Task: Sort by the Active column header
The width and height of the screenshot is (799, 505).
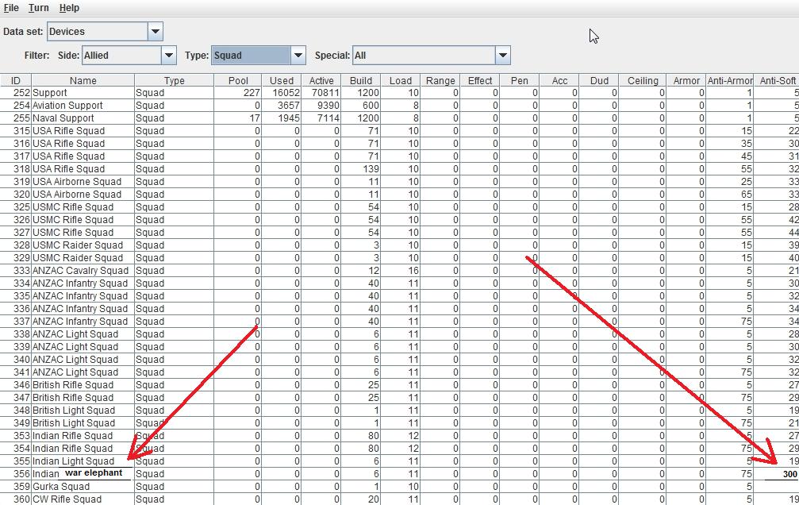Action: (x=321, y=81)
